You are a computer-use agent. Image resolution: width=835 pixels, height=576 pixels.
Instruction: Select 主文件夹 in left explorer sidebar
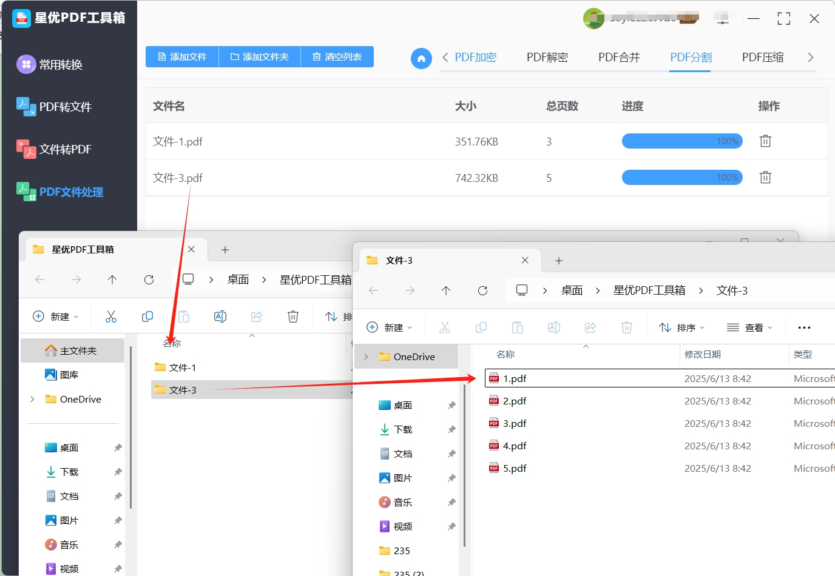(x=73, y=350)
